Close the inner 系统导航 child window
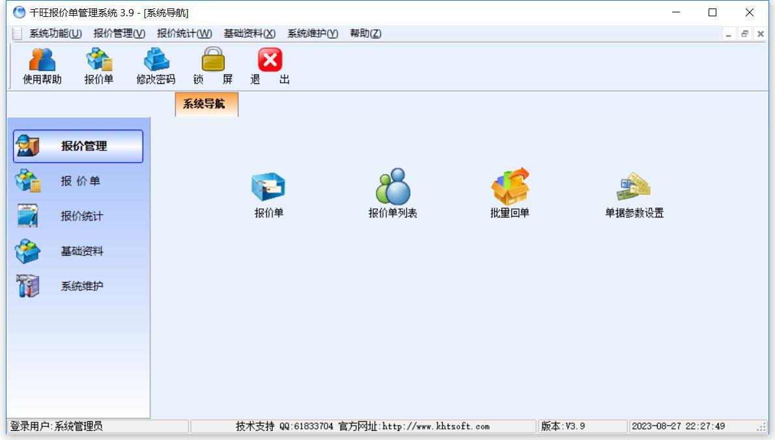This screenshot has height=440, width=775. coord(761,34)
